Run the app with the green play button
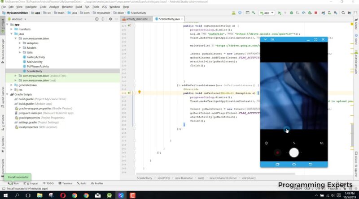The image size is (359, 199). pos(279,13)
